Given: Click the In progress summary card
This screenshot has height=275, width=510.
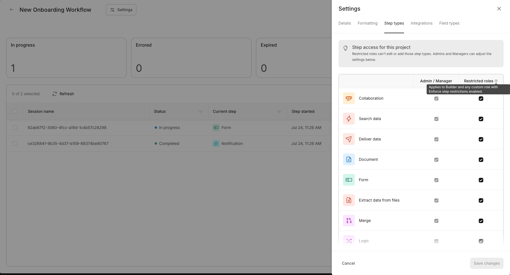Looking at the screenshot, I should pos(66,58).
